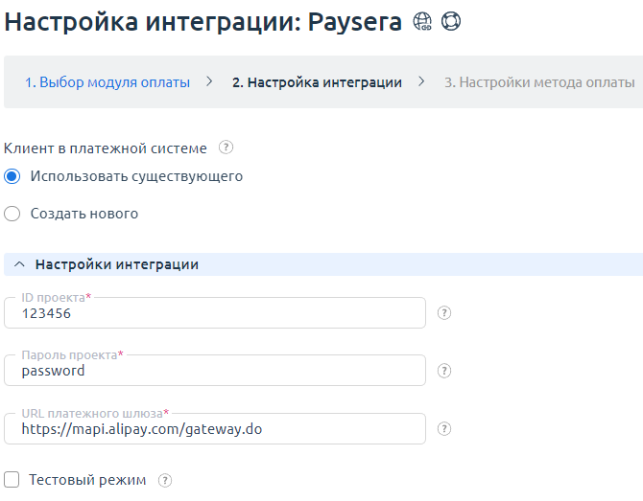Focus the Пароль проекта input field
Image resolution: width=643 pixels, height=501 pixels.
[x=215, y=372]
